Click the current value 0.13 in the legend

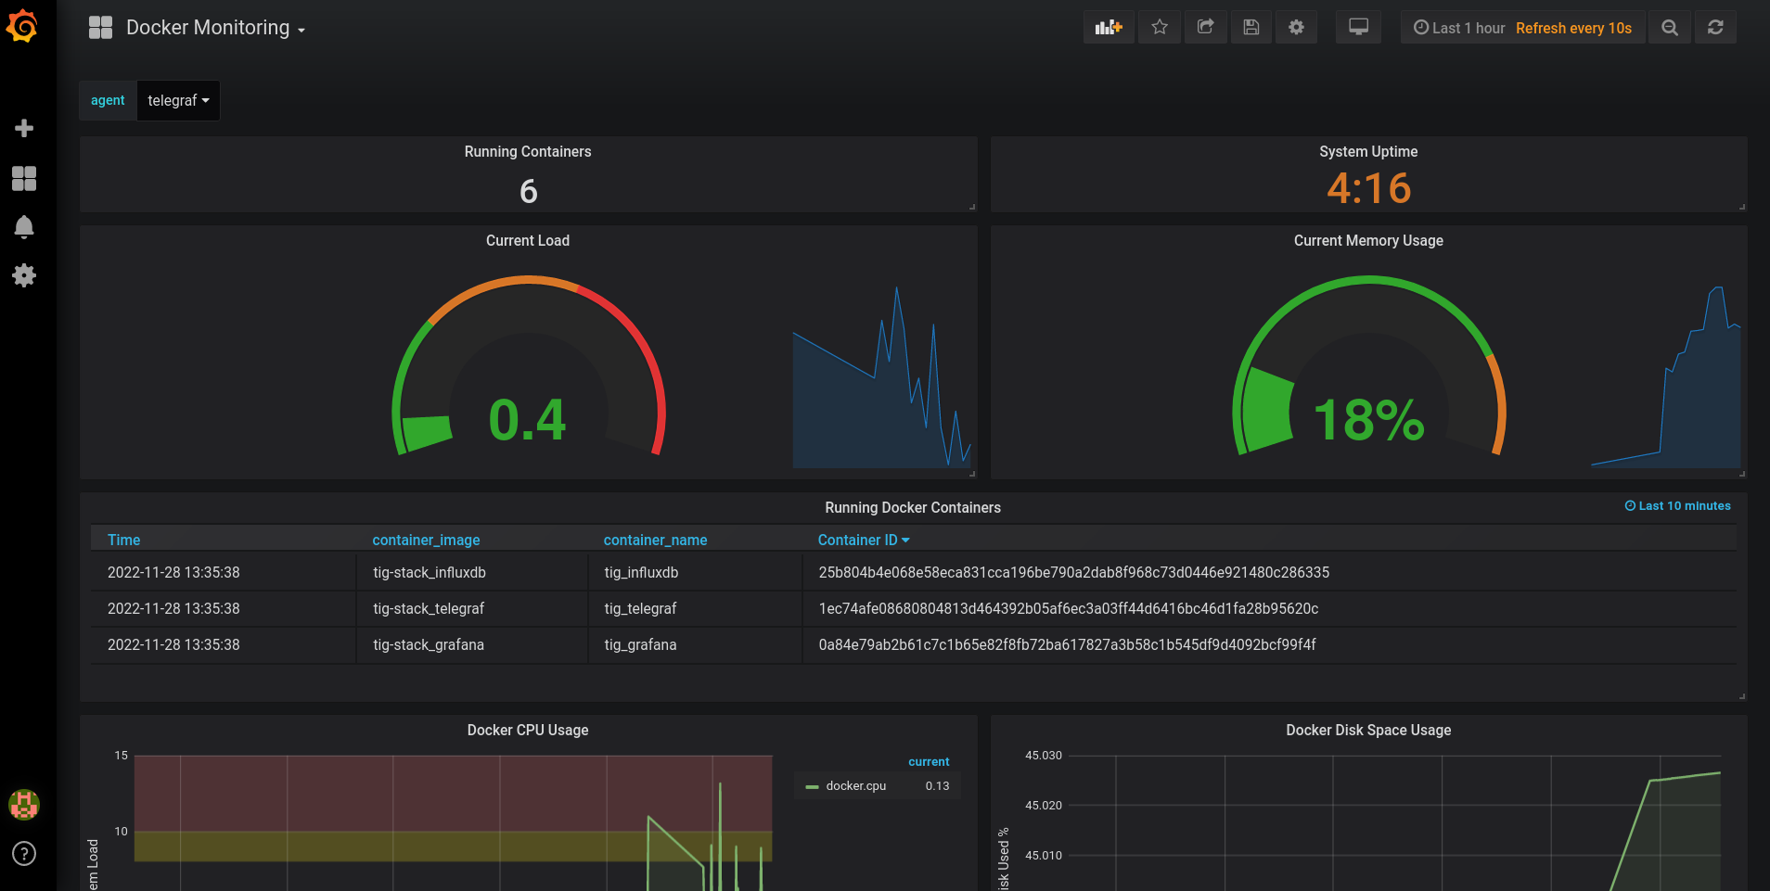[937, 785]
